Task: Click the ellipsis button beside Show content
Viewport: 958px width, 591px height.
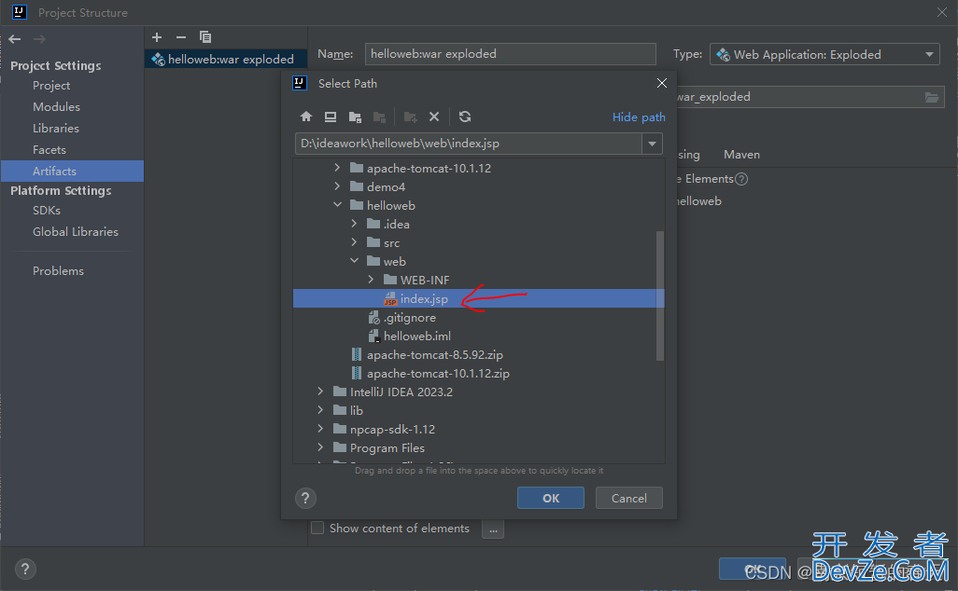Action: (x=493, y=529)
